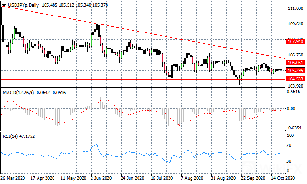Image resolution: width=307 pixels, height=184 pixels.
Task: Click the MACD(12,26,9) indicator label
Action: tap(34, 93)
